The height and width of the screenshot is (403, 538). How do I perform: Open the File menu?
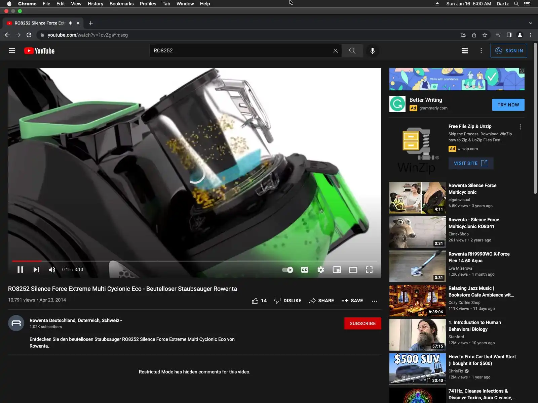tap(46, 4)
